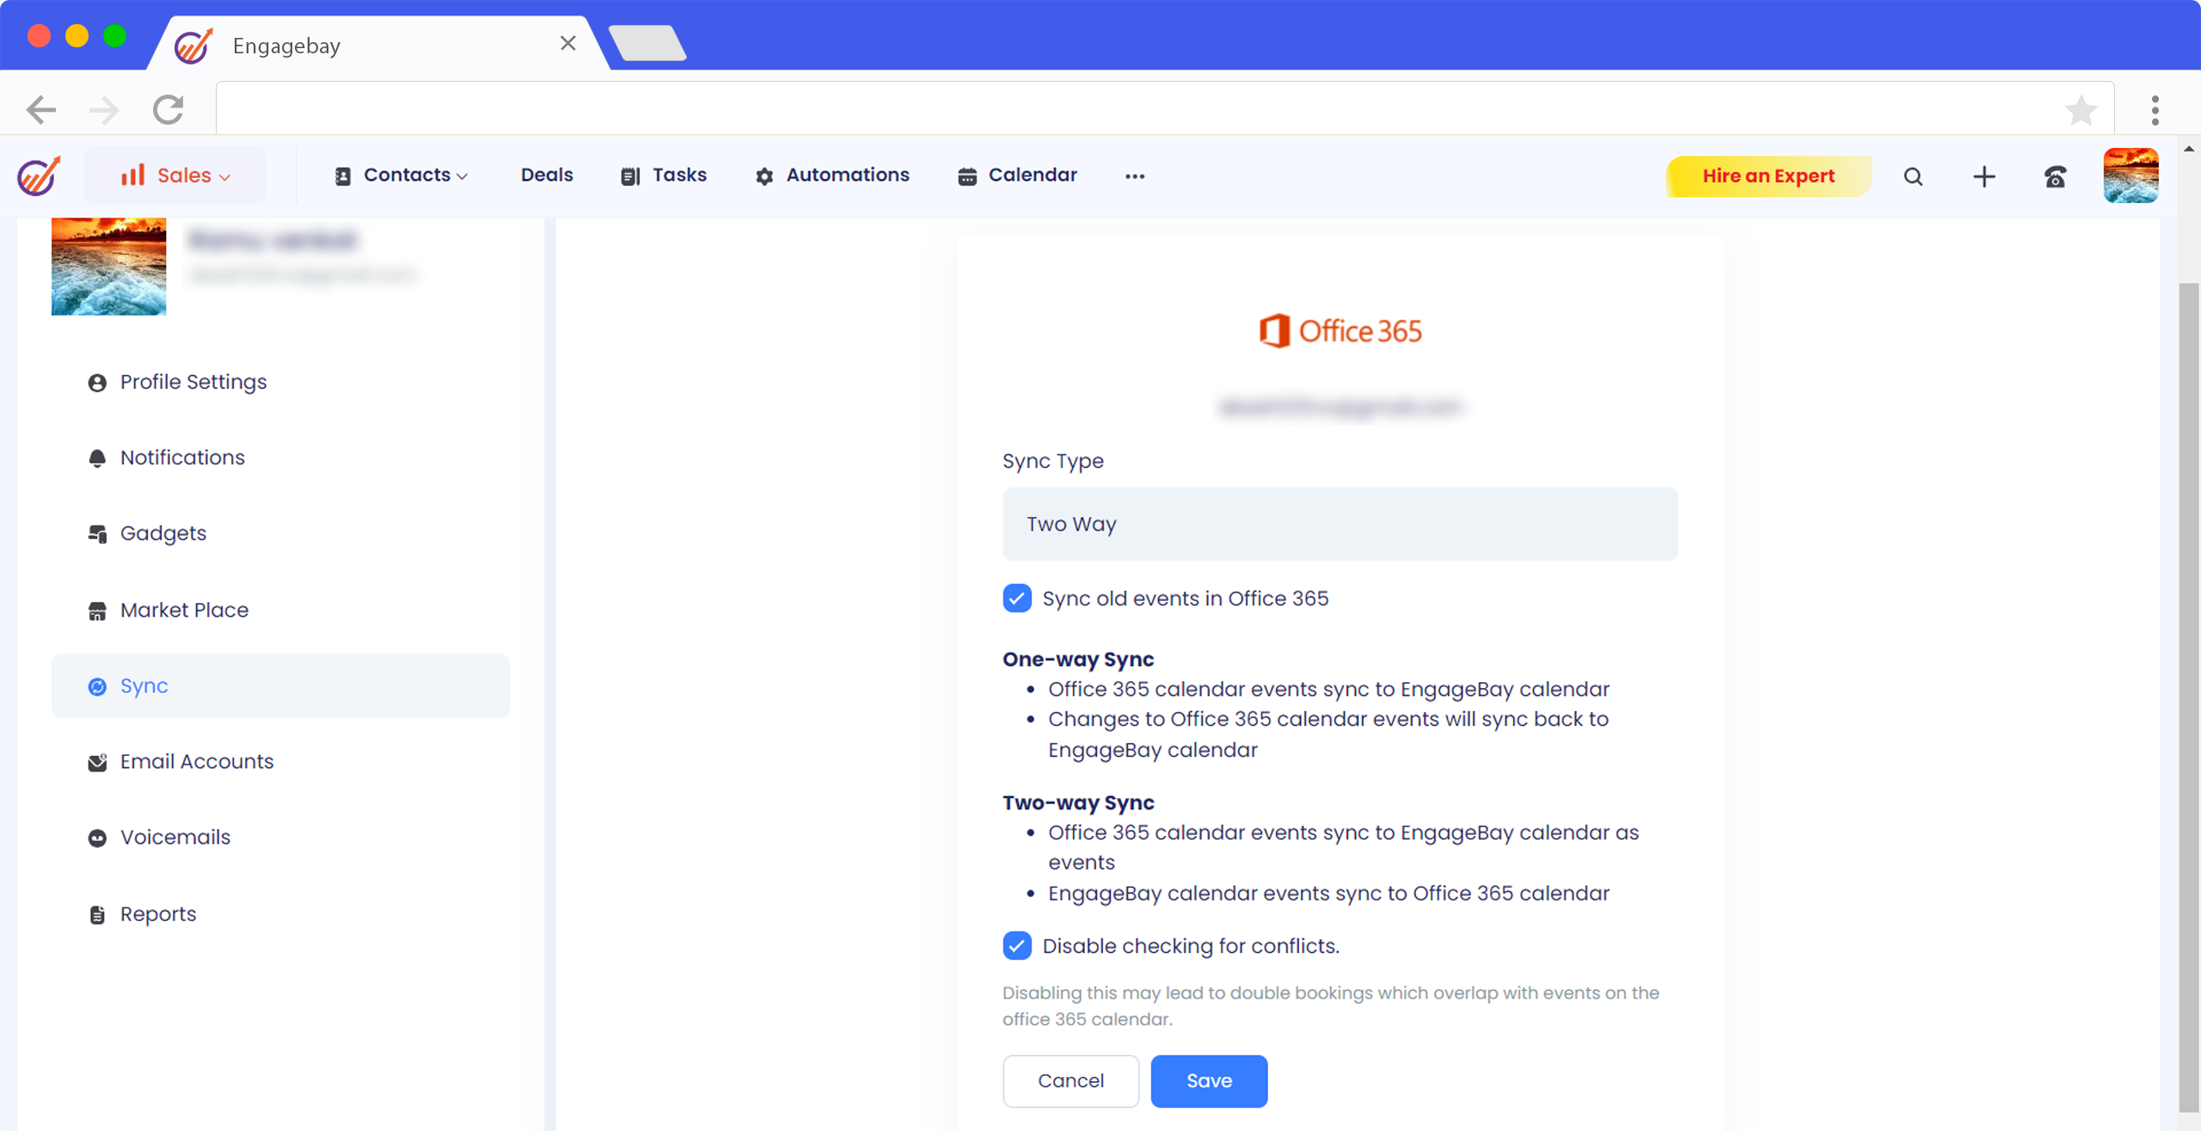Viewport: 2201px width, 1131px height.
Task: Open Notifications settings
Action: coord(280,458)
